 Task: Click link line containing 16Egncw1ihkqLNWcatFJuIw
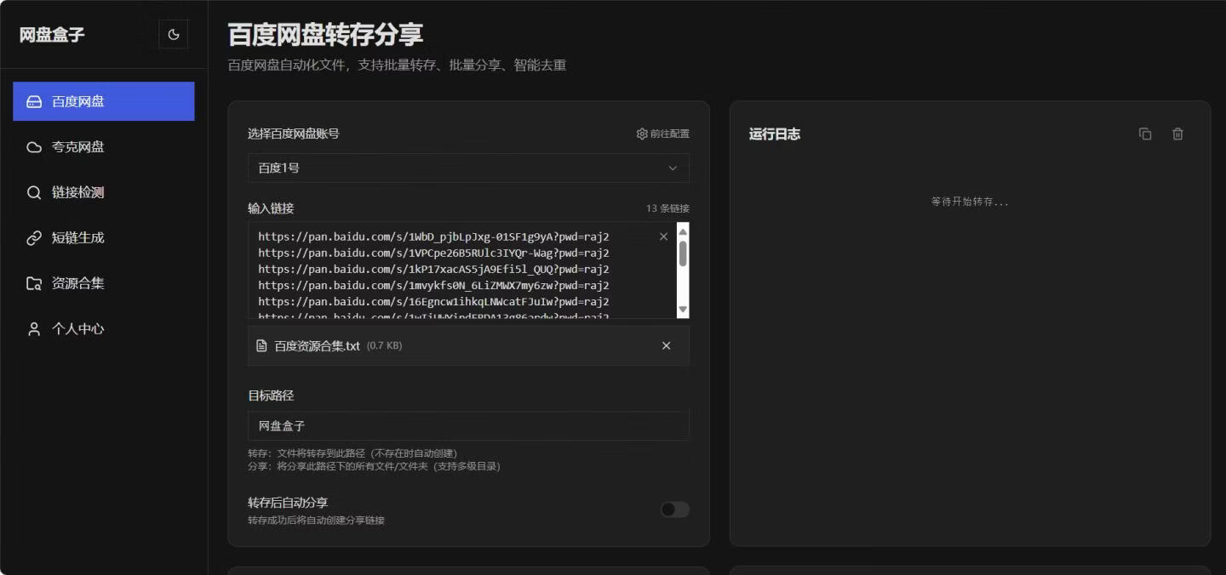433,301
